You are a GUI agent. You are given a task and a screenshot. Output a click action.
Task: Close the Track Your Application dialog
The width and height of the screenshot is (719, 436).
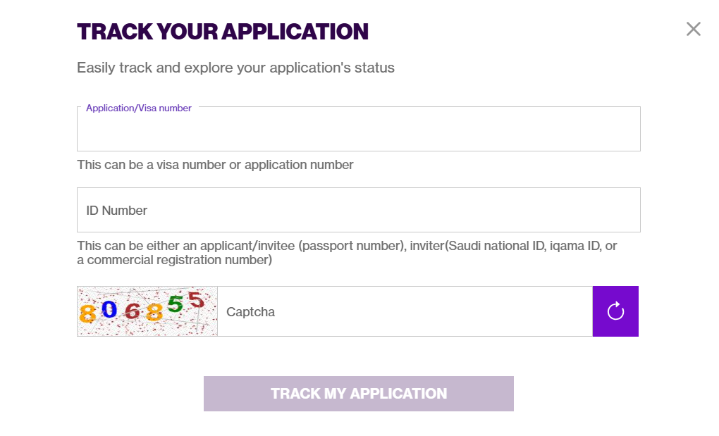pyautogui.click(x=694, y=29)
